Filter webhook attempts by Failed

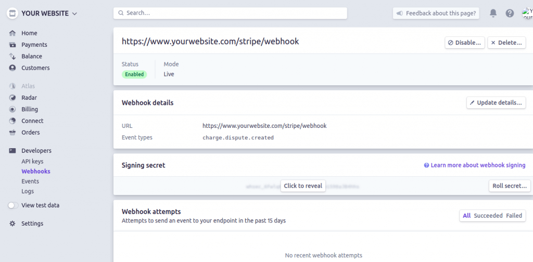pyautogui.click(x=514, y=216)
